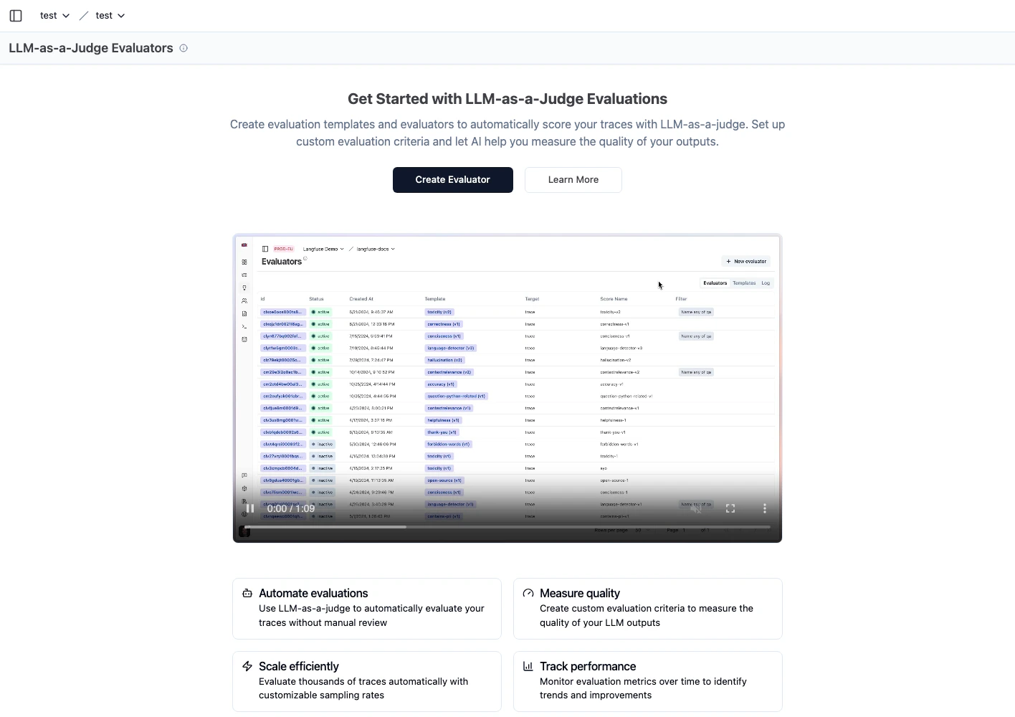This screenshot has height=717, width=1015.
Task: Click the Track performance bar chart icon
Action: [528, 665]
